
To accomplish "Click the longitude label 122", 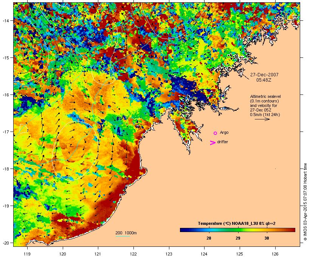I will [x=133, y=254].
